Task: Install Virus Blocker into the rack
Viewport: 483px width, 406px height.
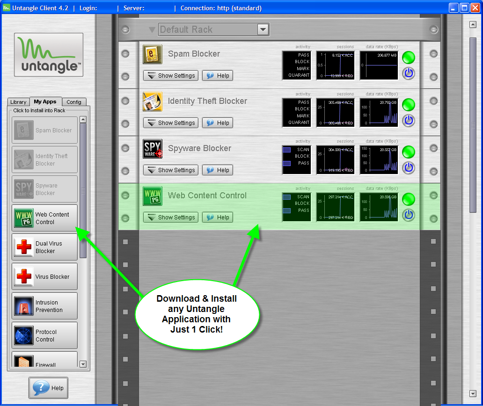Action: click(44, 276)
